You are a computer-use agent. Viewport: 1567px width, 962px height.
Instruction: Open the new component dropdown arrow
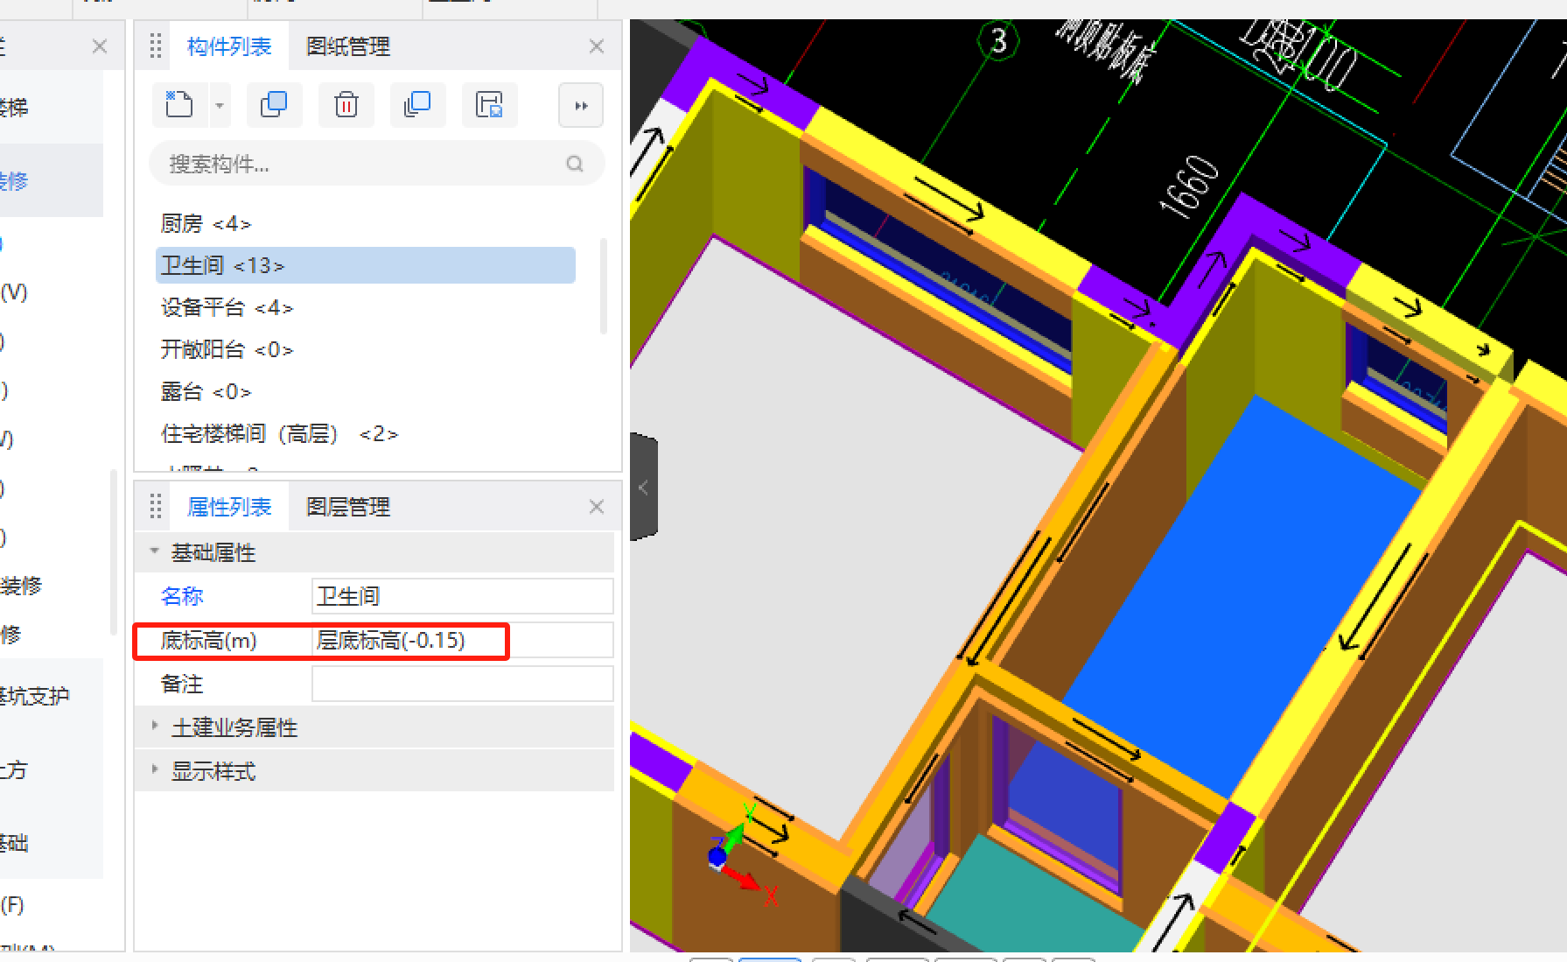point(220,106)
